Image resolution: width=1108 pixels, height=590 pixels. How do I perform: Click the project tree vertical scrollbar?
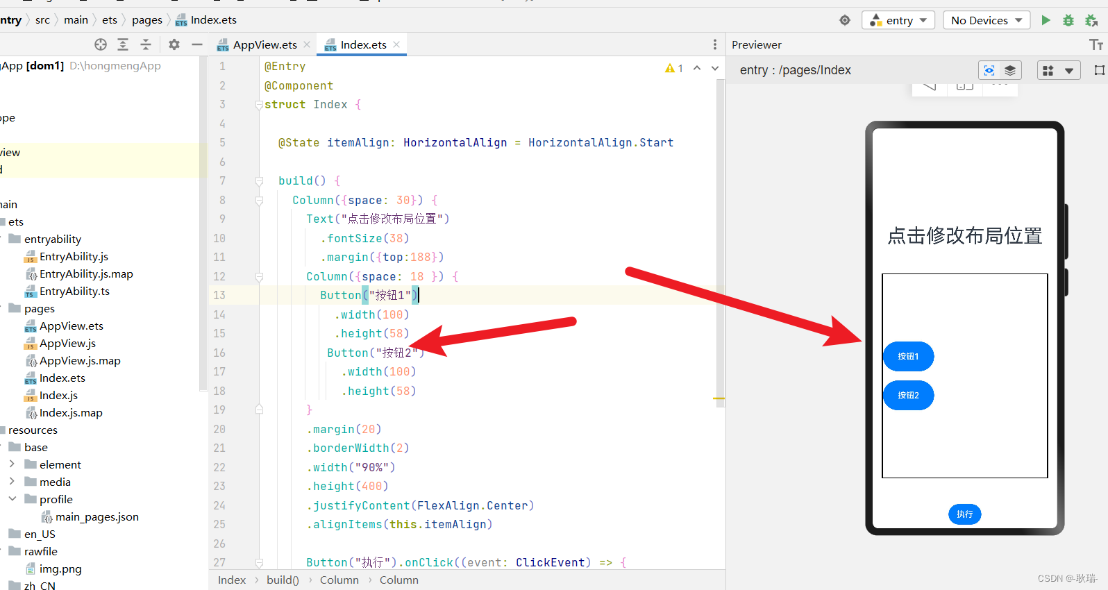point(203,222)
